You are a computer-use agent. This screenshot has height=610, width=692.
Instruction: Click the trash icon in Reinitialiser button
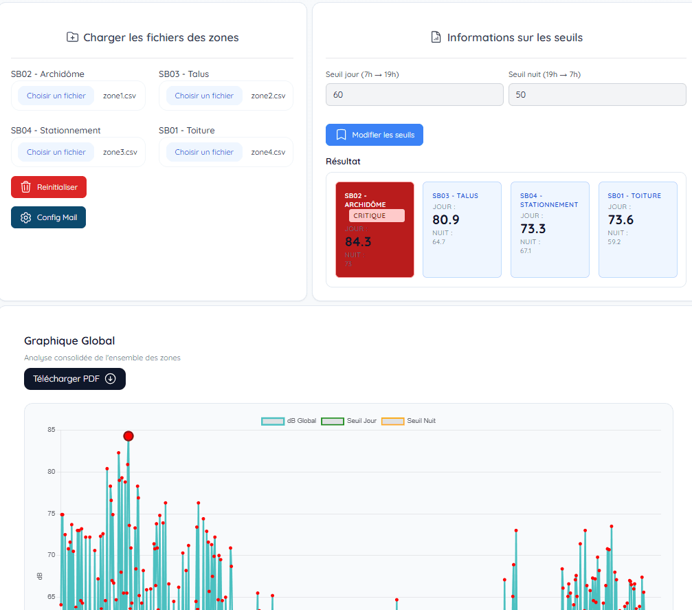click(26, 187)
